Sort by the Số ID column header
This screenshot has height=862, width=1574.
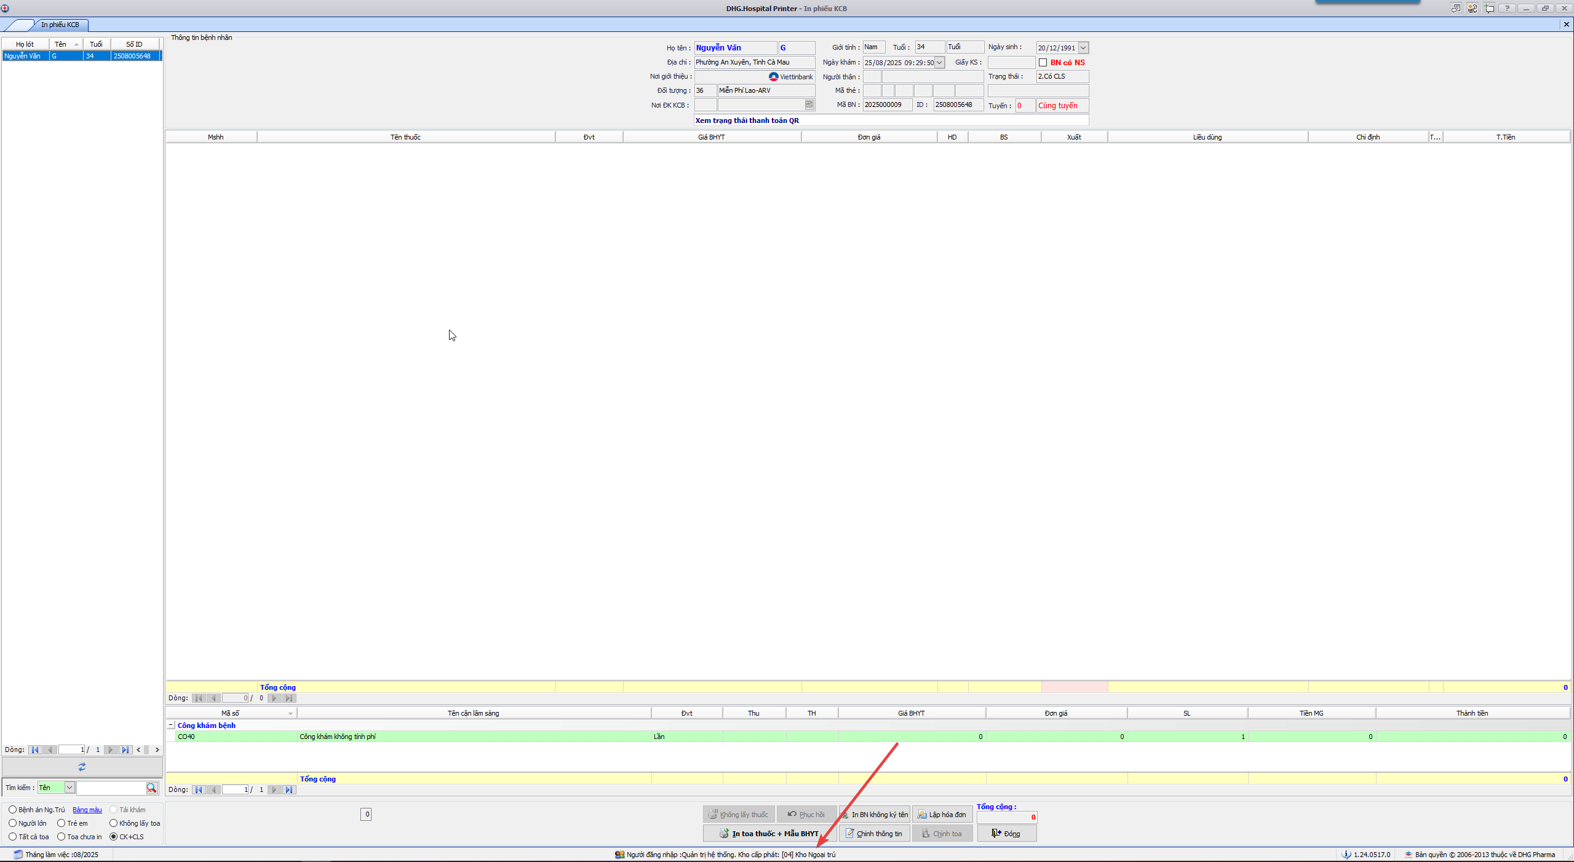pyautogui.click(x=133, y=44)
